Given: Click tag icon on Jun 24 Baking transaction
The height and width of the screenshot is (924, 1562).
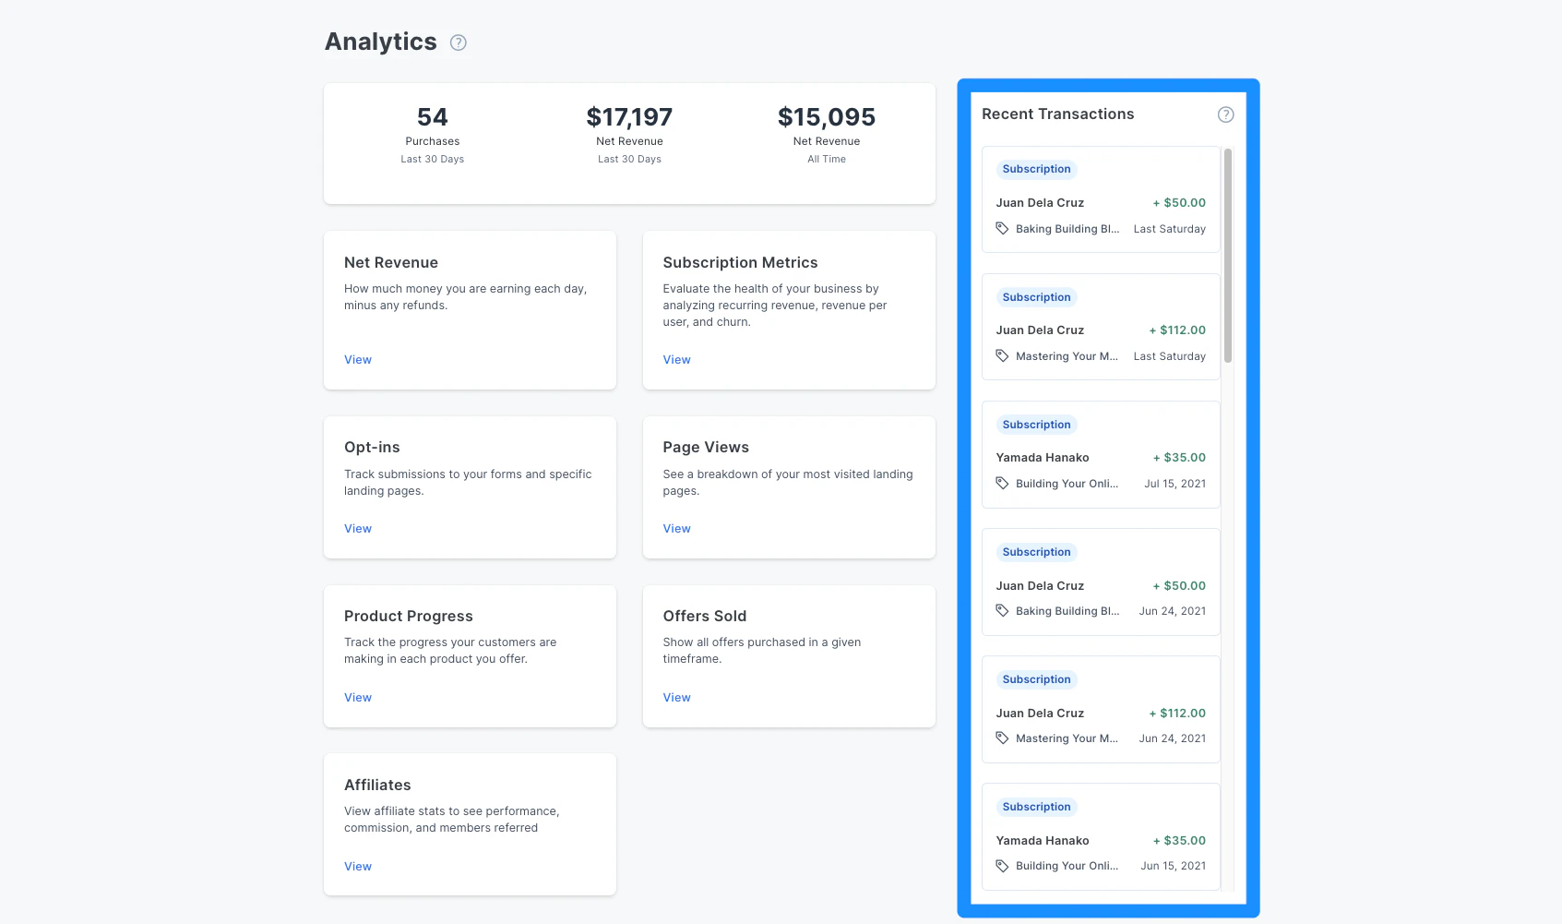Looking at the screenshot, I should click(x=1002, y=611).
